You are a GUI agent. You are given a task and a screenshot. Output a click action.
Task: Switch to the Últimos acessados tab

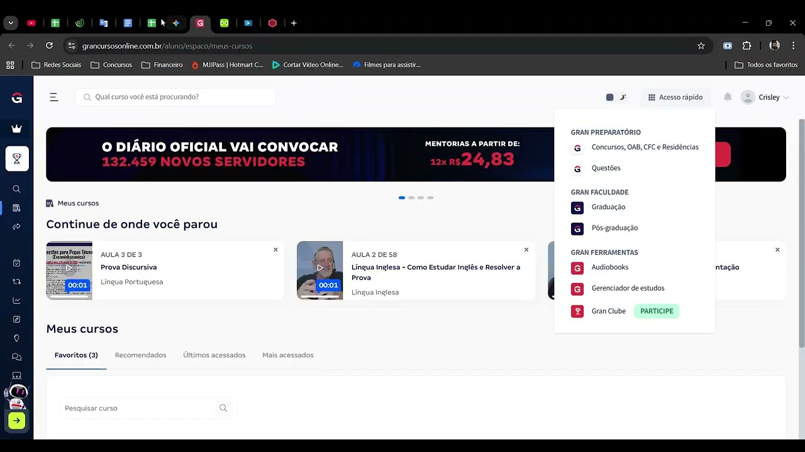click(214, 355)
